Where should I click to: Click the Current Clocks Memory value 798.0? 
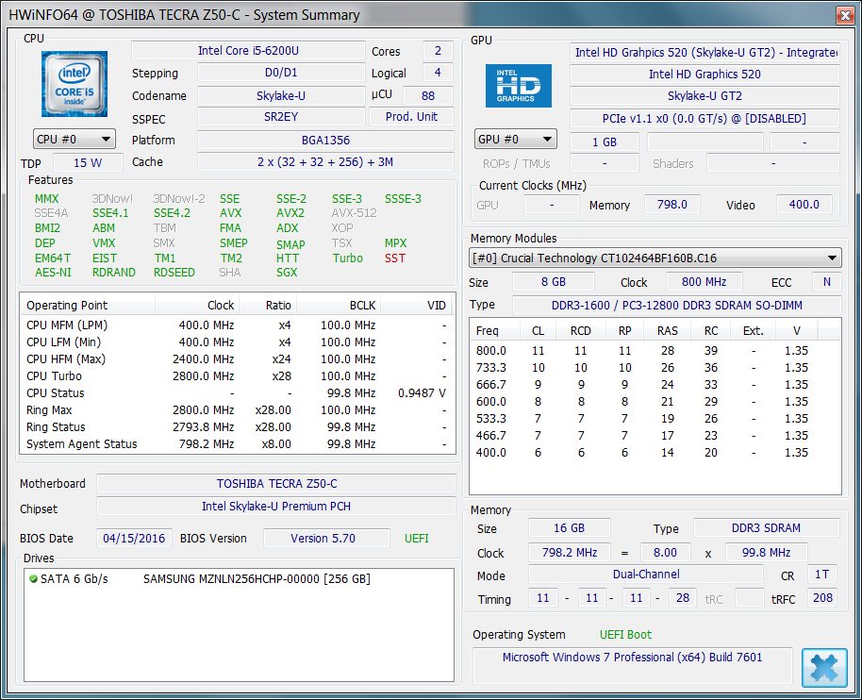tap(672, 205)
